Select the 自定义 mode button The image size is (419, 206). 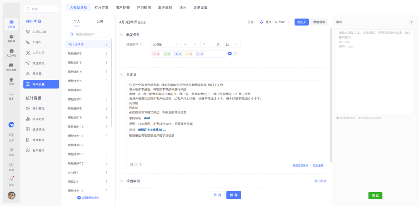(301, 22)
